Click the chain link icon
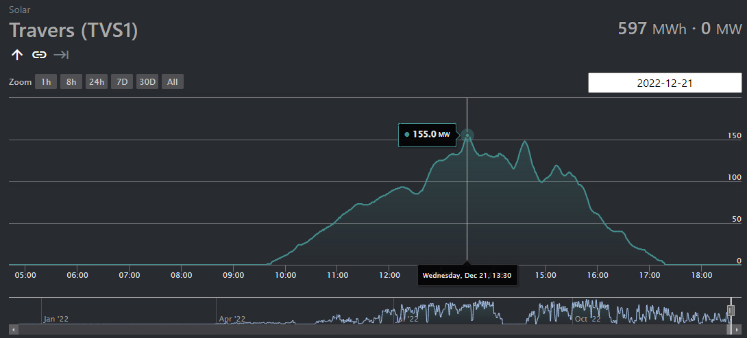The image size is (747, 338). (39, 55)
